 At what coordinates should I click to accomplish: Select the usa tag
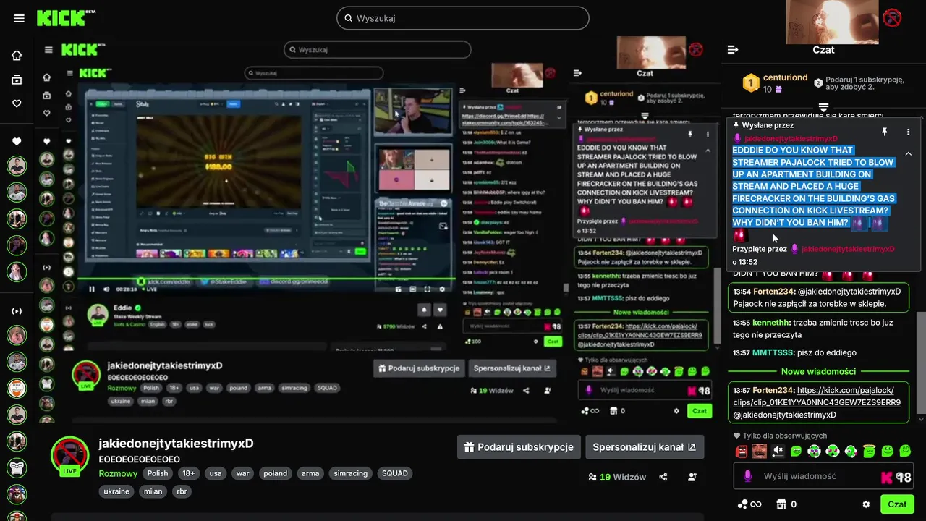coord(216,473)
